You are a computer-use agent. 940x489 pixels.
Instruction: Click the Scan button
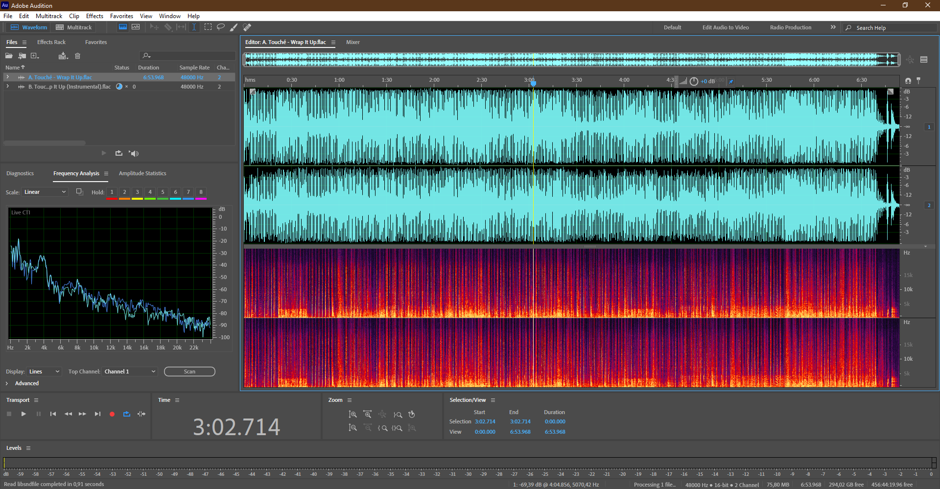coord(189,372)
